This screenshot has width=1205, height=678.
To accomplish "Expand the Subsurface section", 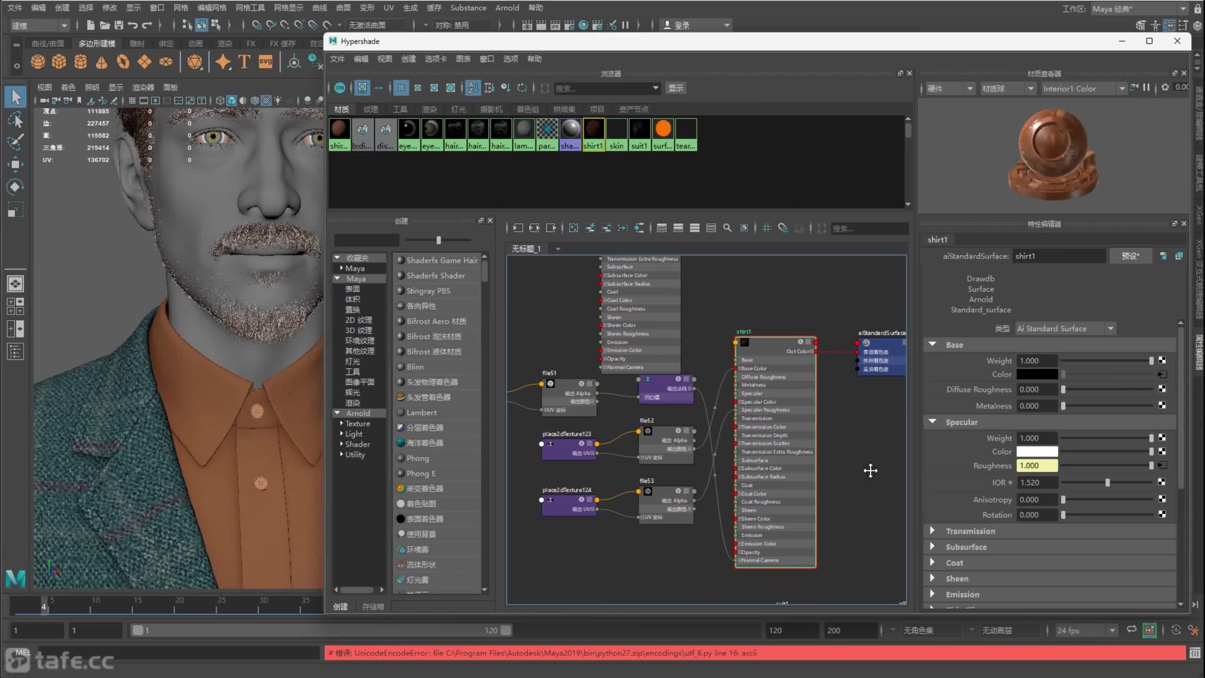I will tap(932, 546).
